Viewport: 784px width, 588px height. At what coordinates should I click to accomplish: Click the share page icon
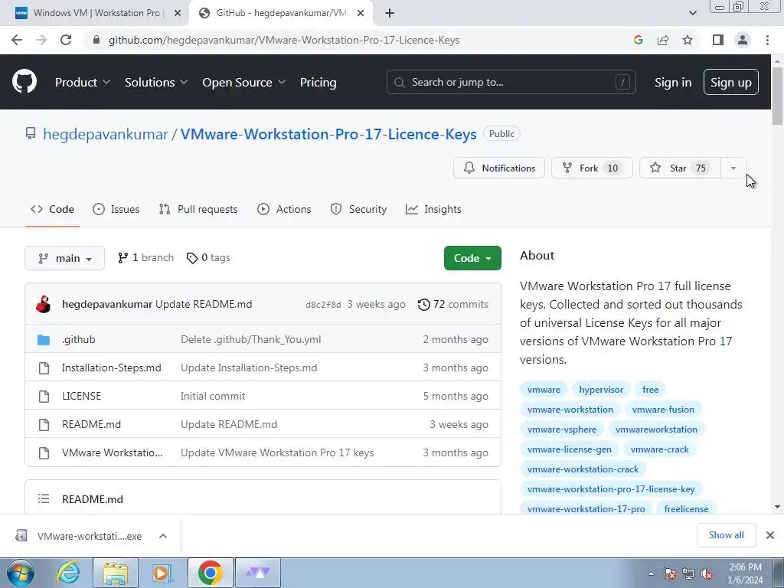point(663,40)
